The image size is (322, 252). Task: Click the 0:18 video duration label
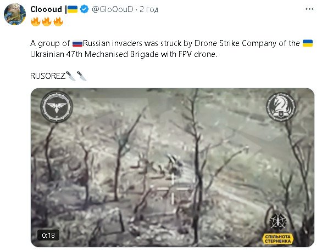tap(48, 235)
